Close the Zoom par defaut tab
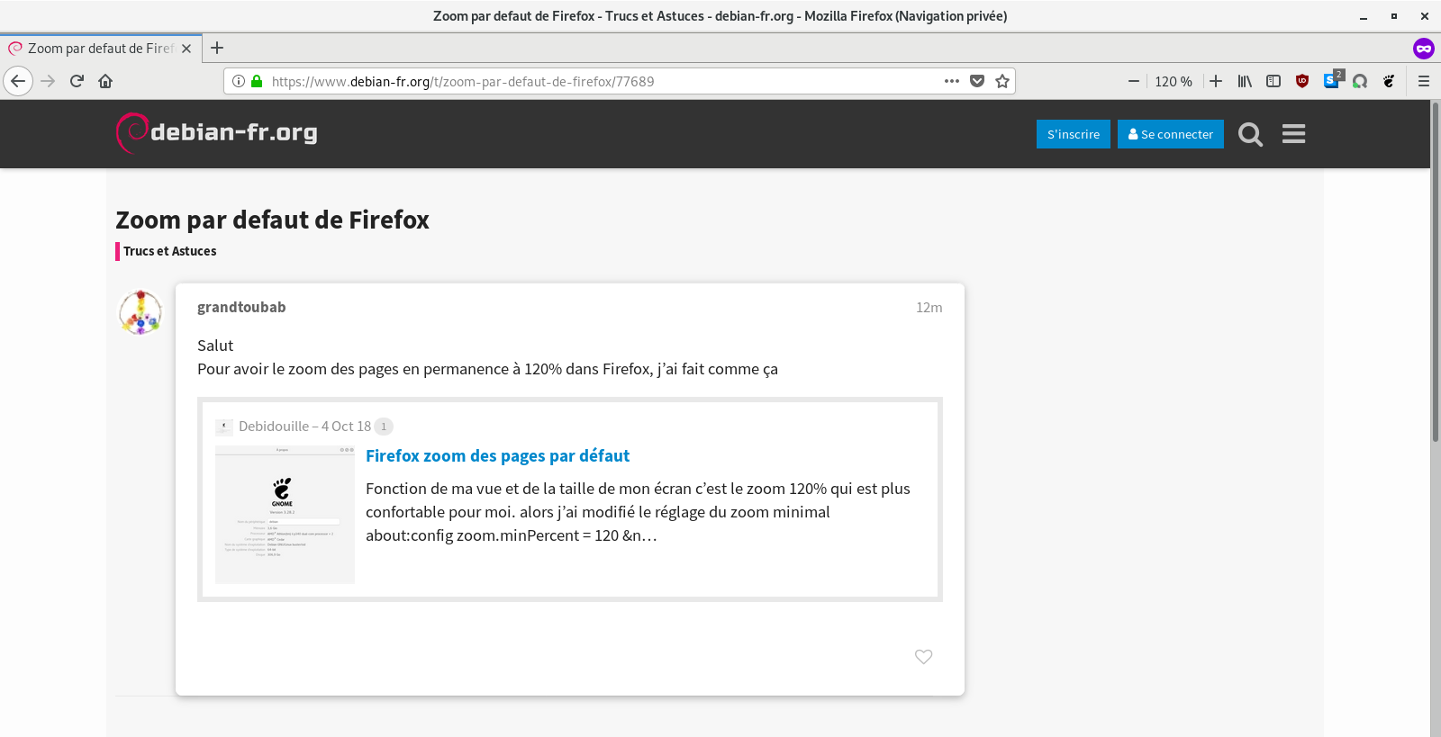Screen dimensions: 1441x737 [186, 49]
